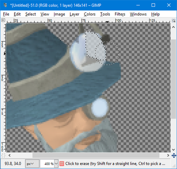
Task: Open the Help menu
Action: click(x=155, y=14)
